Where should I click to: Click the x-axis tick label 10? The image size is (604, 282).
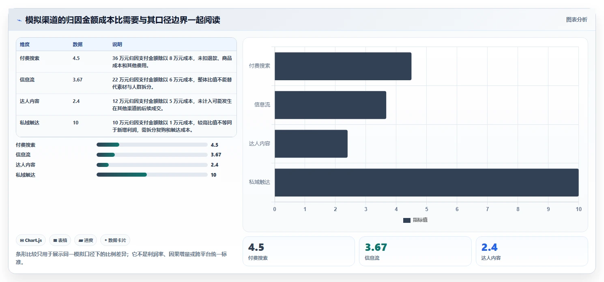click(x=578, y=209)
